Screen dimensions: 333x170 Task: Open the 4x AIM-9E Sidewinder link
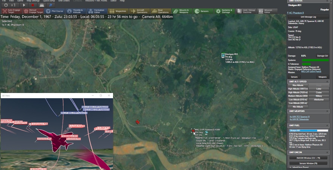[x=299, y=119]
